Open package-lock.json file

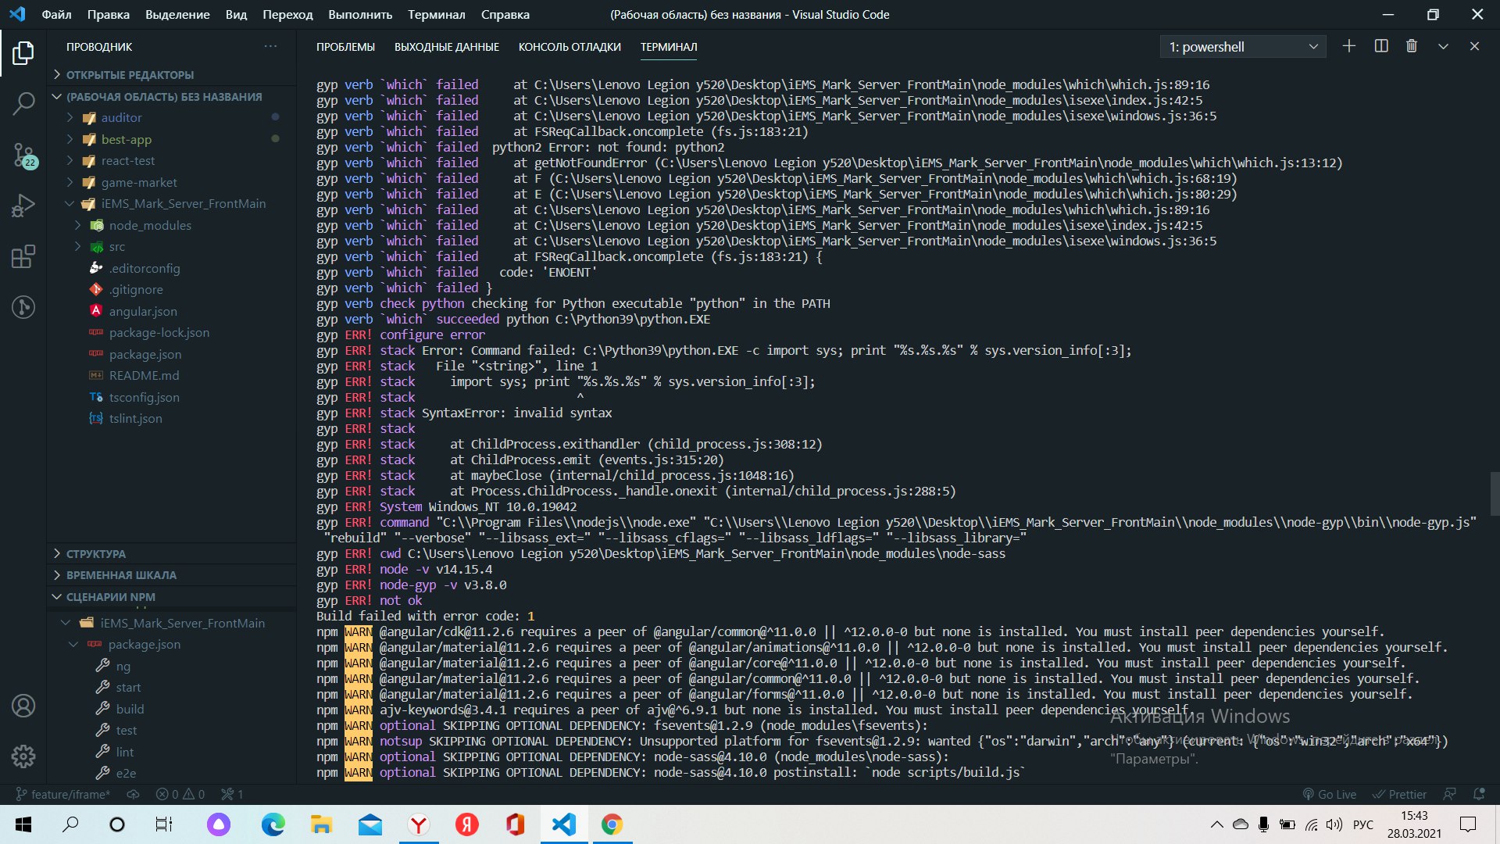tap(159, 332)
